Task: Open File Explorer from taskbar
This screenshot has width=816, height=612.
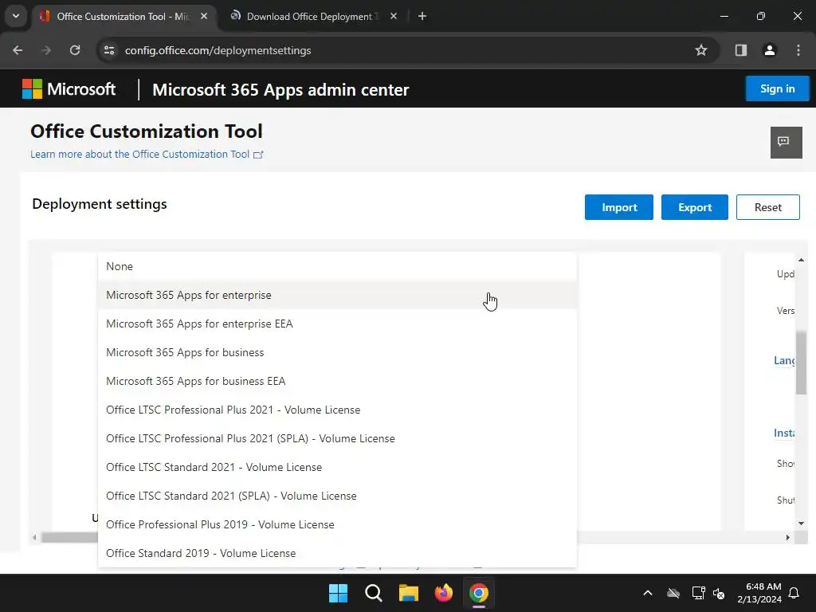Action: click(x=409, y=593)
